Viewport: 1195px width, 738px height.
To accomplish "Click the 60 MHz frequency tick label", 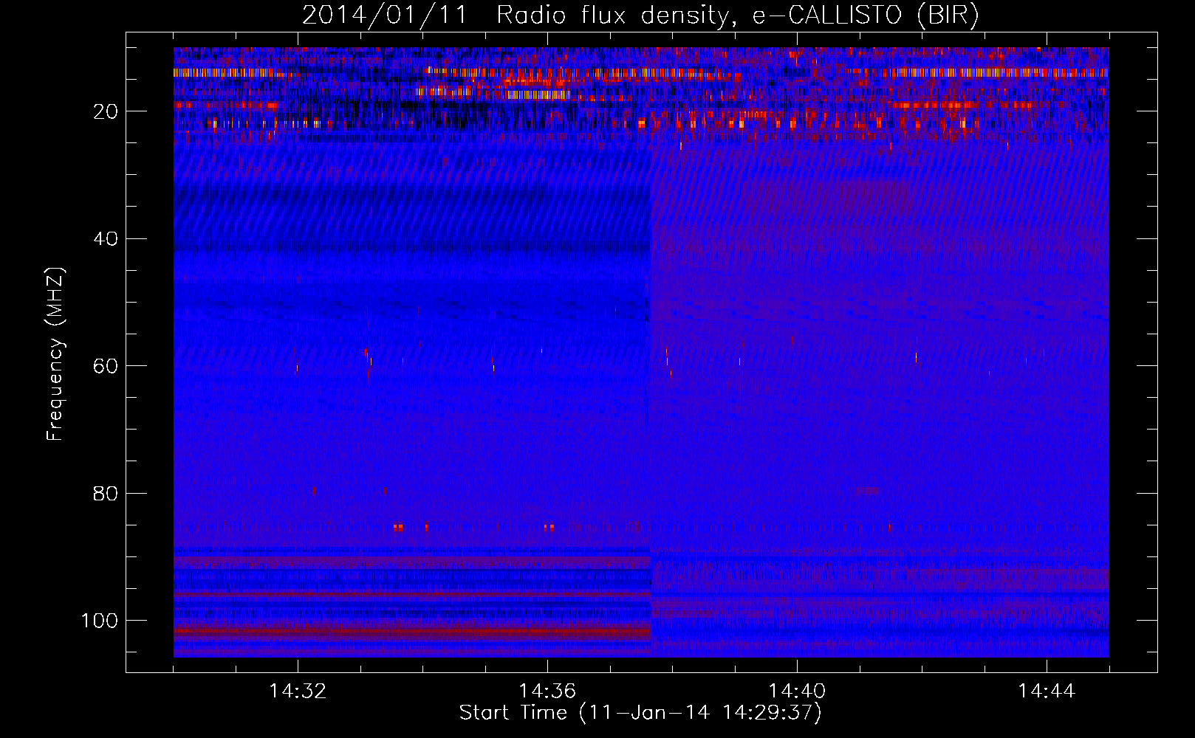I will click(x=106, y=366).
